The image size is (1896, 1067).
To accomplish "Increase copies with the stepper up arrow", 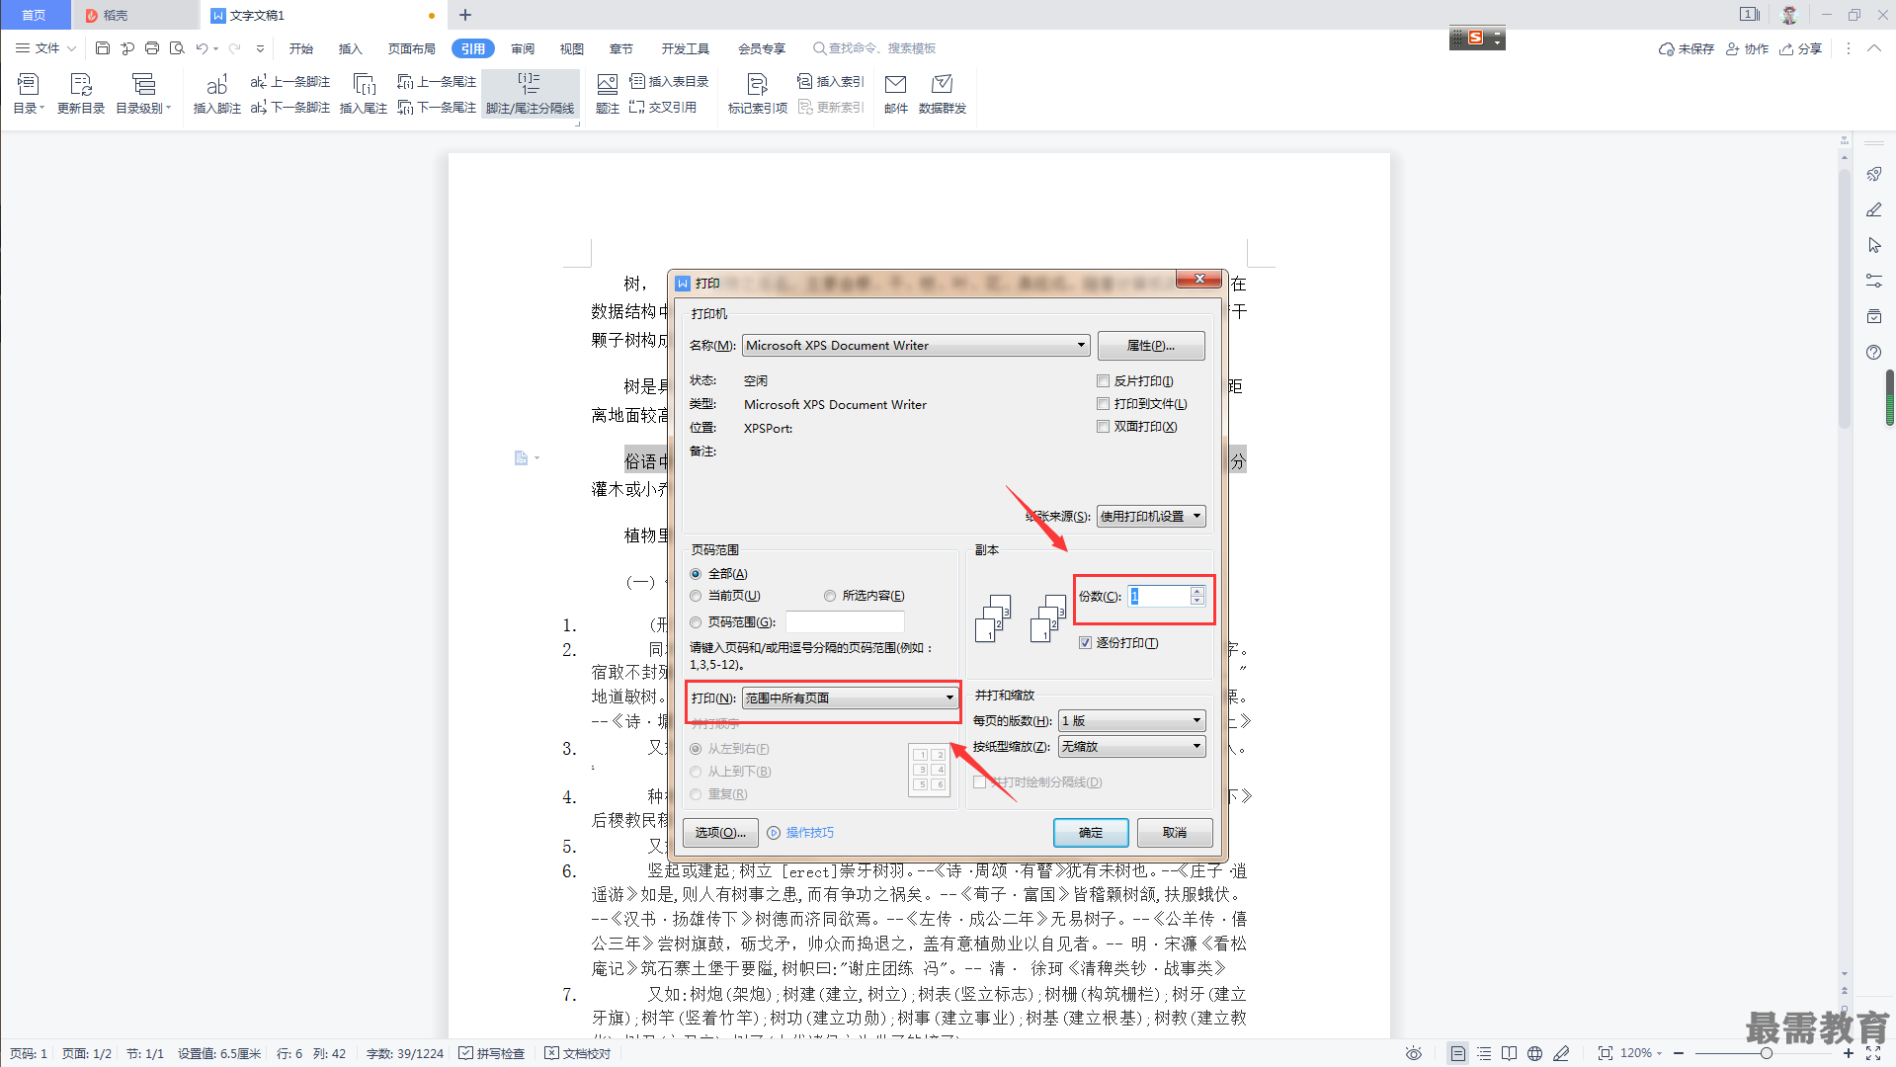I will tap(1196, 592).
